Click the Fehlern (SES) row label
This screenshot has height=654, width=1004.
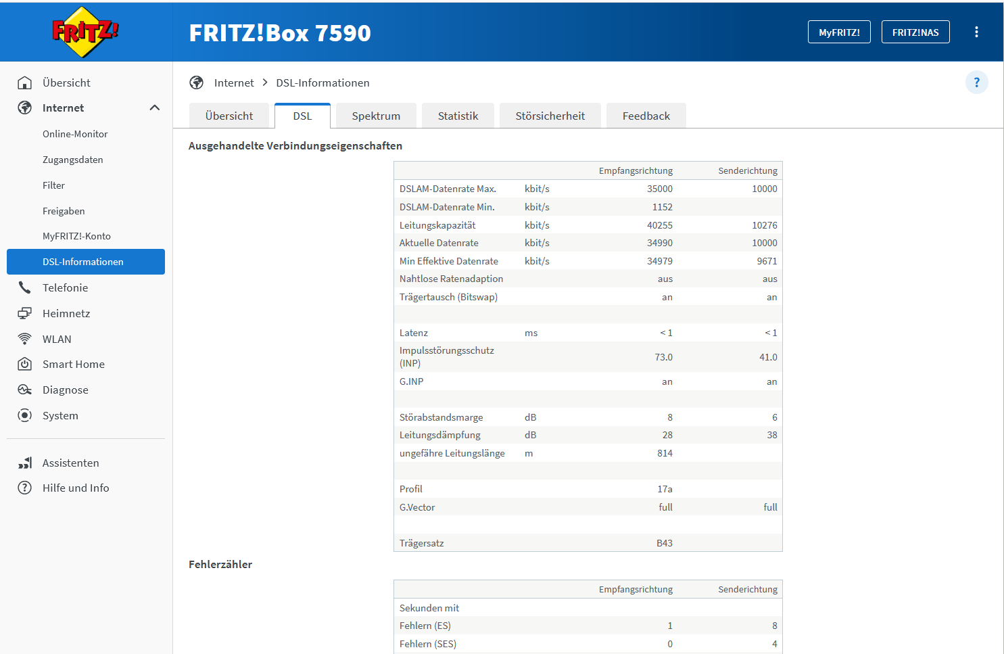coord(428,644)
